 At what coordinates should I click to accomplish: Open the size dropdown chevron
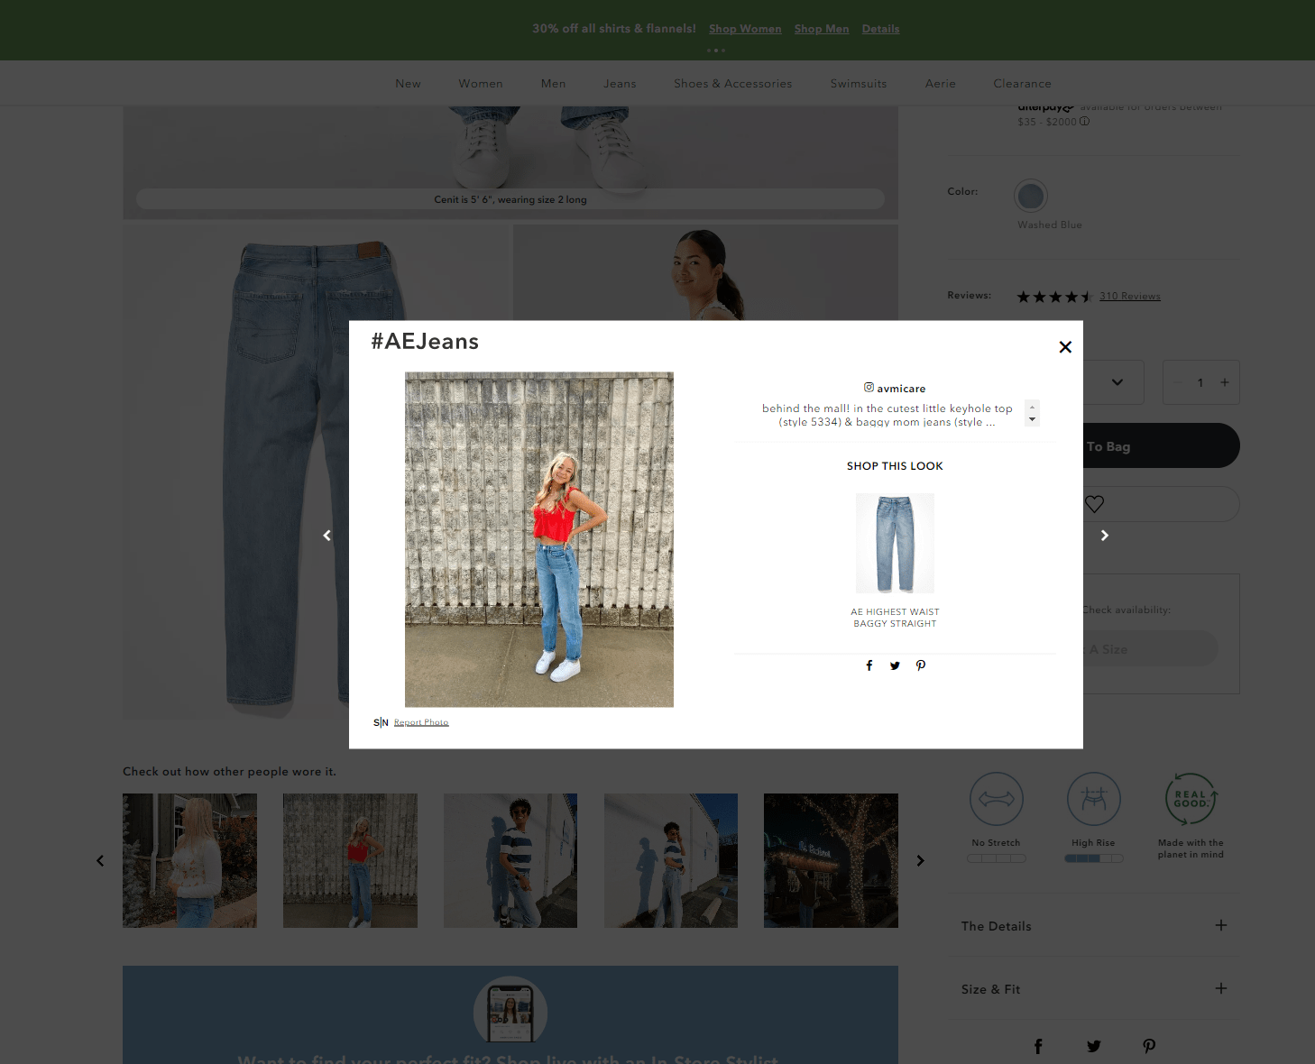(1117, 382)
